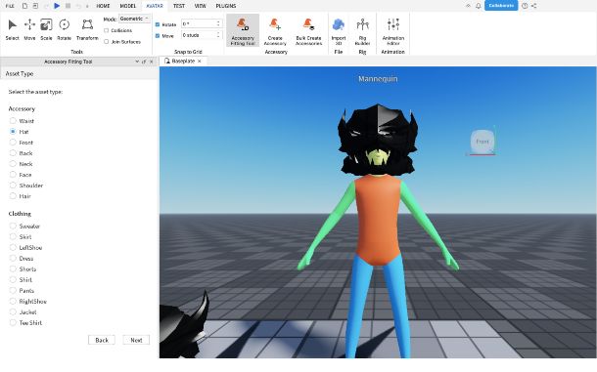Select the Skirt clothing radio button
The height and width of the screenshot is (372, 597).
pyautogui.click(x=13, y=236)
